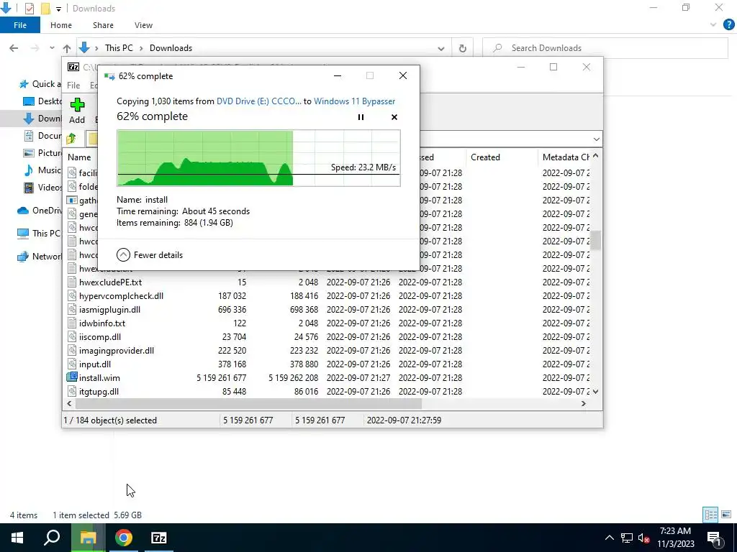This screenshot has width=737, height=552.
Task: Select Downloads in the navigation pane
Action: pos(43,119)
